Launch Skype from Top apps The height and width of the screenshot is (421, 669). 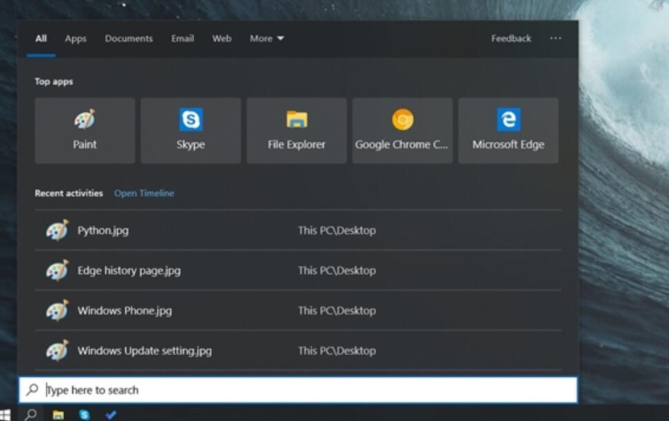tap(190, 130)
